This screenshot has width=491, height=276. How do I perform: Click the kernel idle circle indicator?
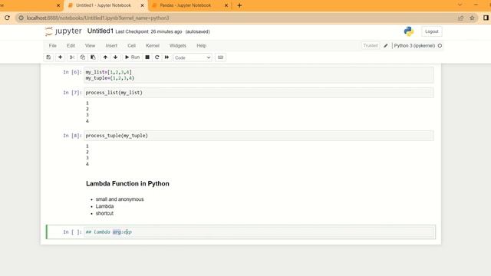click(x=440, y=46)
